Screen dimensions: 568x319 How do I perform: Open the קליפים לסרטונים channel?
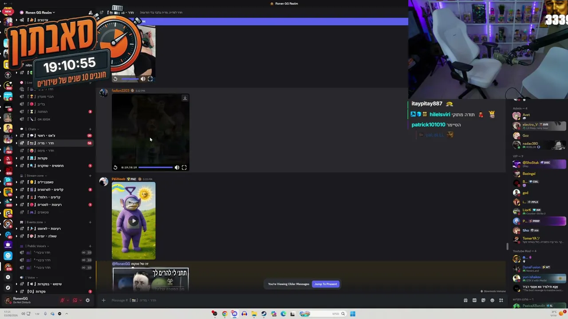pyautogui.click(x=56, y=190)
